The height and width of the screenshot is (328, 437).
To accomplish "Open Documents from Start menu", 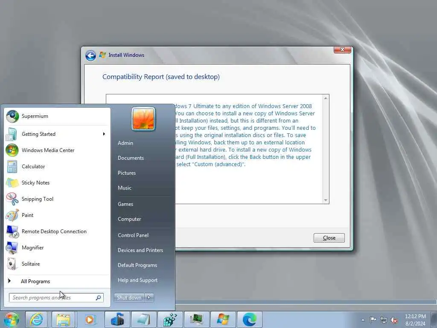I will click(x=131, y=158).
